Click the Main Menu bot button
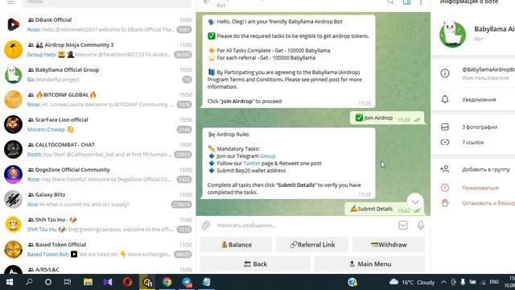Screen dimensions: 515x290 click(369, 264)
